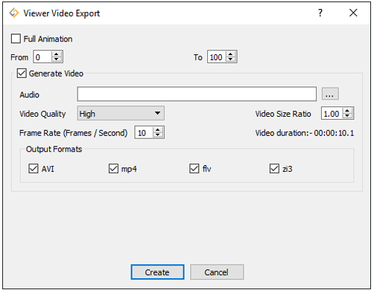Click the Cancel button

(x=217, y=272)
